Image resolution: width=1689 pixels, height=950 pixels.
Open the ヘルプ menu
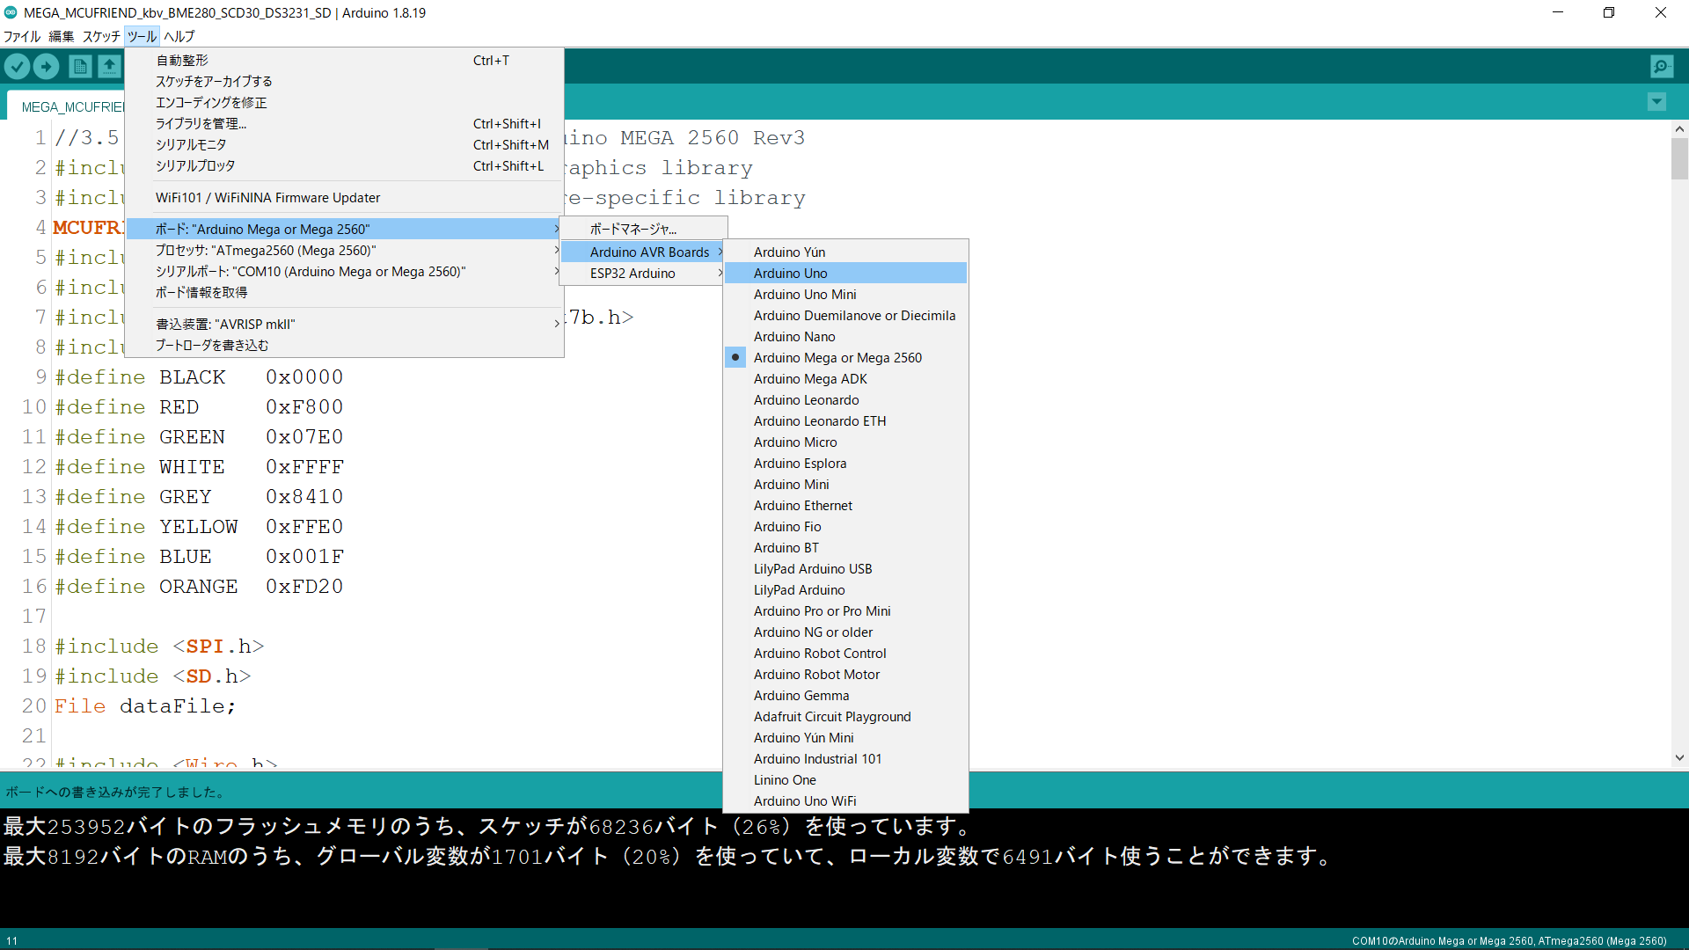(179, 36)
